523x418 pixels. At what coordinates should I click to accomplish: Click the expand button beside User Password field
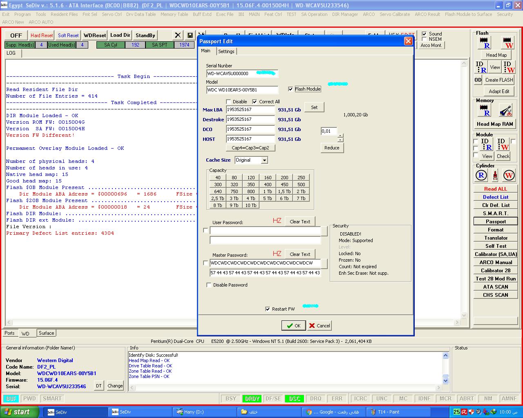324,231
